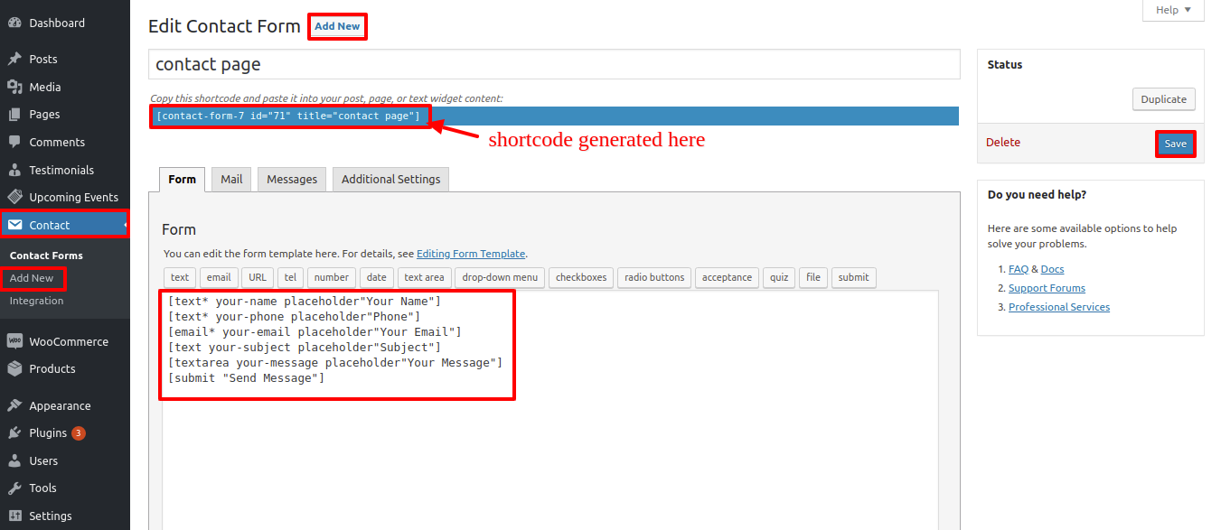Insert an acceptance form tag
1221x530 pixels.
tap(728, 277)
